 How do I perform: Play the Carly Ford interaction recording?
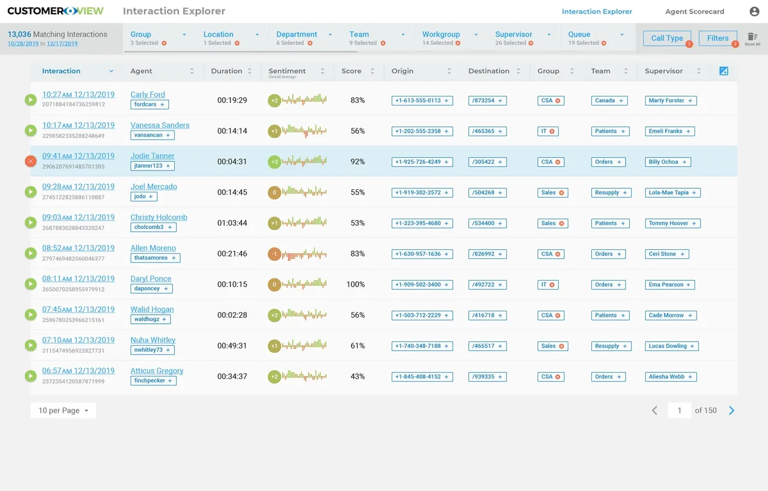point(30,100)
